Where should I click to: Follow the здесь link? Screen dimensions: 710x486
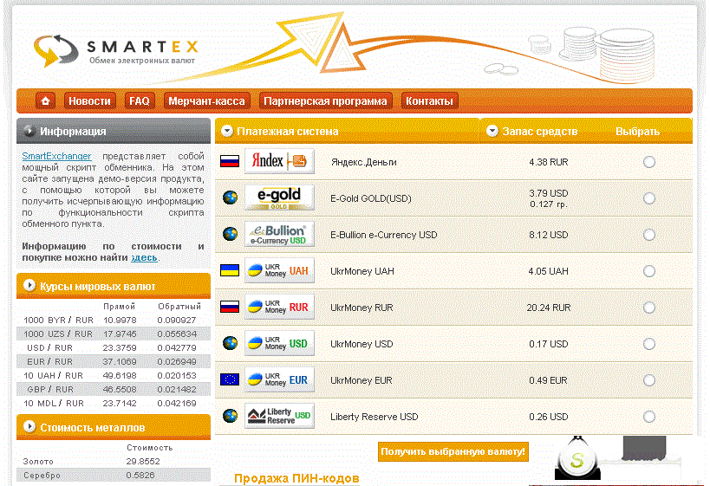tap(144, 257)
